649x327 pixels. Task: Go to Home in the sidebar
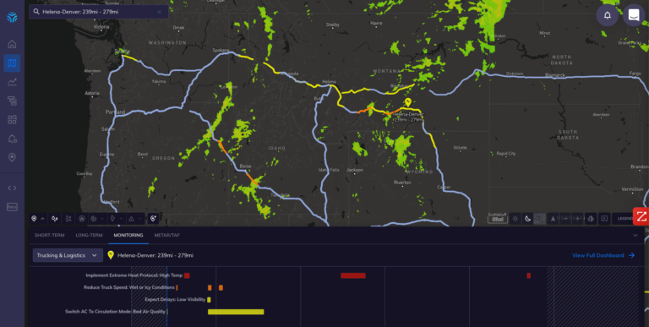pyautogui.click(x=12, y=44)
